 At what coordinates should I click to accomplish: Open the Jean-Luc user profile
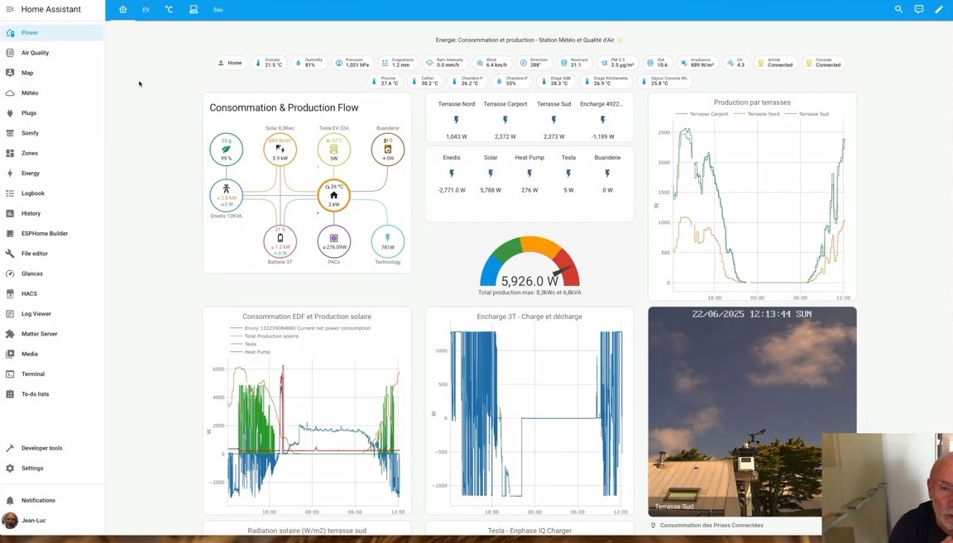coord(52,521)
